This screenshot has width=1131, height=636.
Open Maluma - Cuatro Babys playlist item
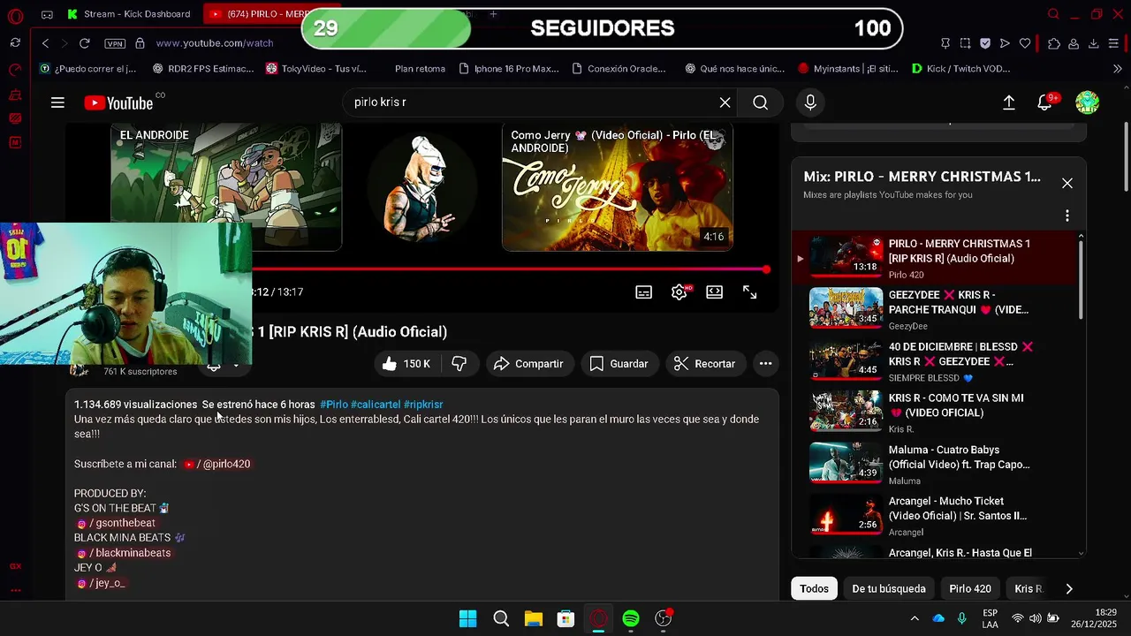coord(935,465)
